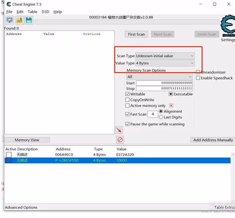This screenshot has width=235, height=218.
Task: Open the Edit menu
Action: [x=20, y=12]
